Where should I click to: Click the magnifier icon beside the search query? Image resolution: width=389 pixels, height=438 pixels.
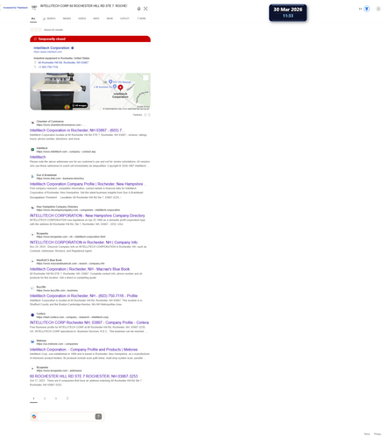[x=34, y=8]
